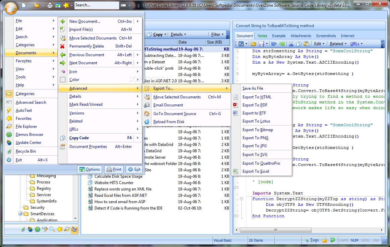The width and height of the screenshot is (390, 247).
Task: Click the category tree scroll down arrow
Action: click(x=75, y=219)
